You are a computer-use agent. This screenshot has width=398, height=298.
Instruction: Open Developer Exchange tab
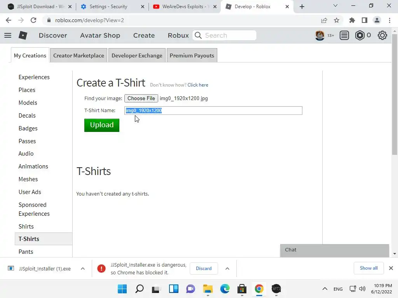pos(137,55)
